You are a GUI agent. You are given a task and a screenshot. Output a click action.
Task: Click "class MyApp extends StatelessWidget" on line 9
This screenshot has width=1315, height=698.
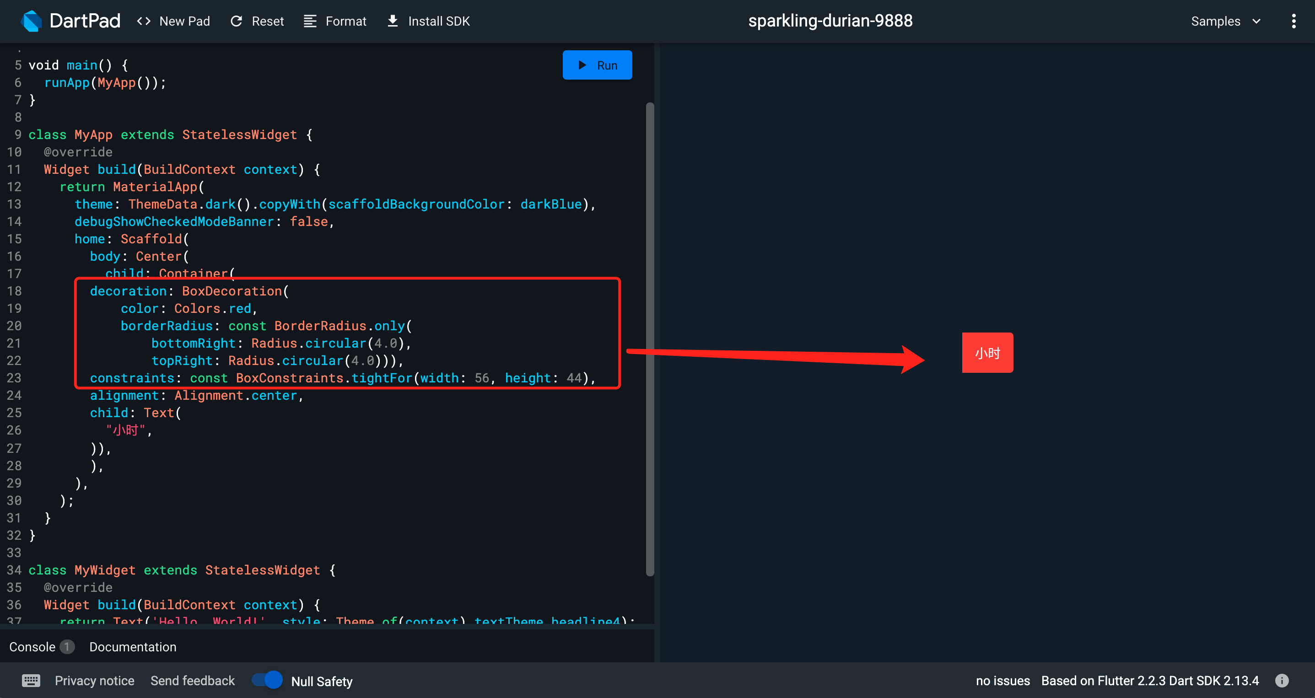coord(162,134)
